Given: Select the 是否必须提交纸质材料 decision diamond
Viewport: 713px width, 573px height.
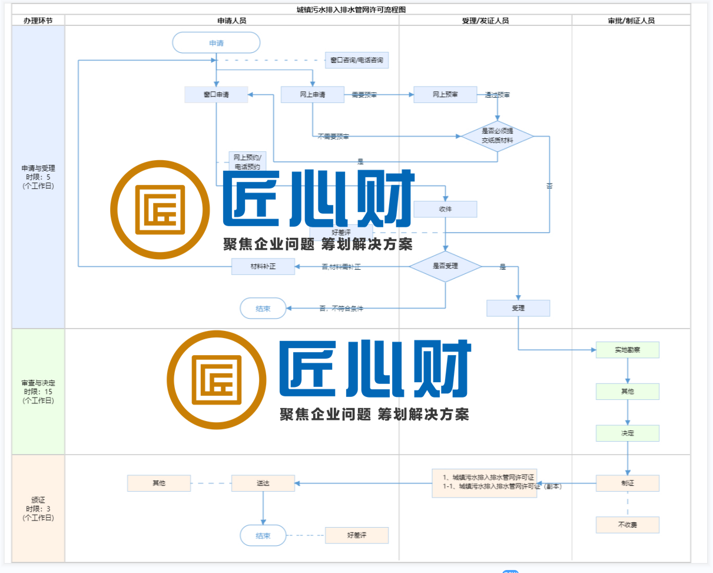Looking at the screenshot, I should pyautogui.click(x=498, y=136).
